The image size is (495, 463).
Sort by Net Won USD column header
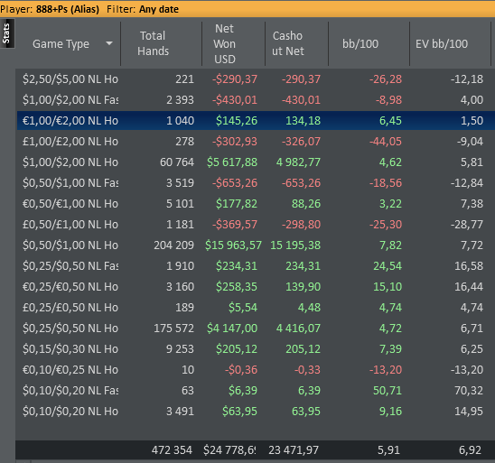(x=224, y=43)
